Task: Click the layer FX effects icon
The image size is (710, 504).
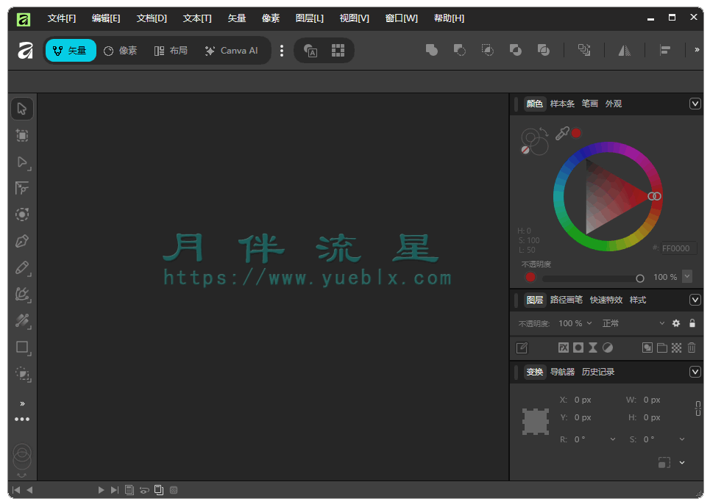Action: tap(564, 348)
